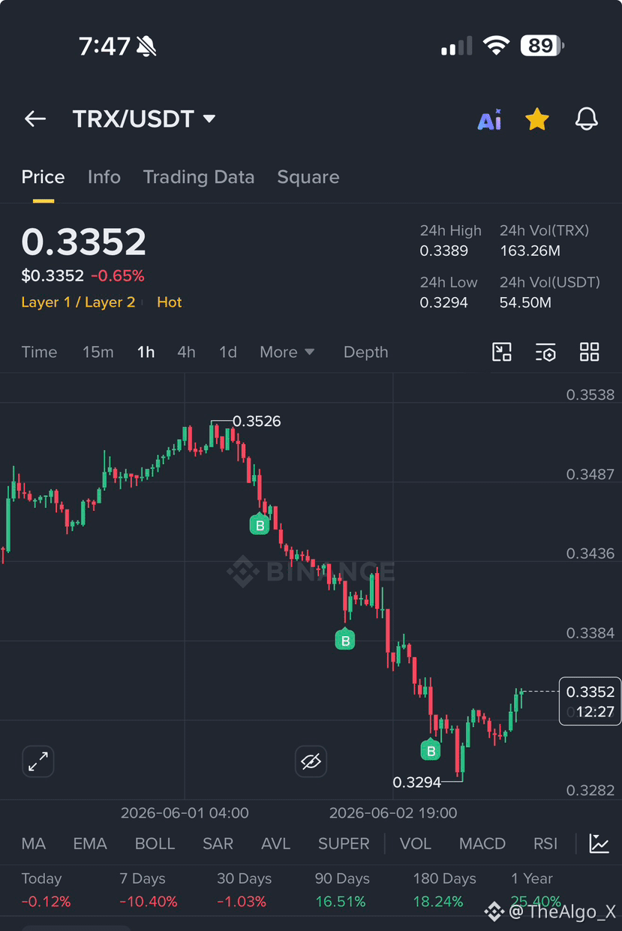Image resolution: width=622 pixels, height=931 pixels.
Task: Tap the silent mode bell icon by clock
Action: (147, 47)
